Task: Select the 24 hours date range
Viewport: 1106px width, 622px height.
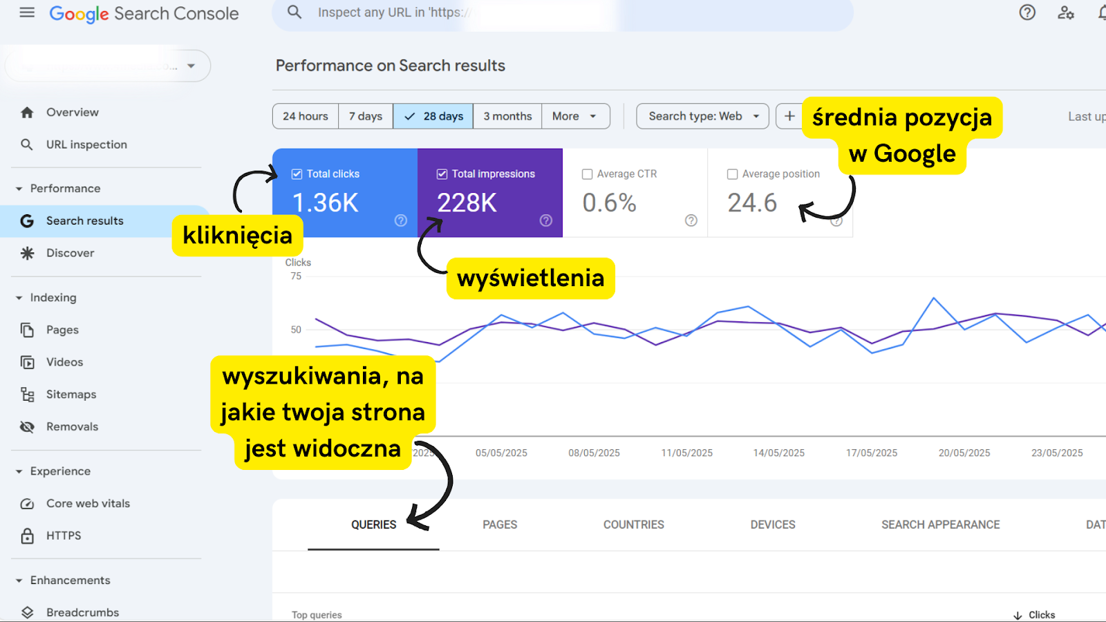Action: pyautogui.click(x=306, y=116)
